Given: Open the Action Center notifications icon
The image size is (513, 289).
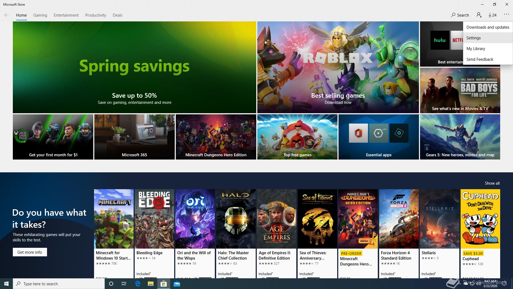Looking at the screenshot, I should (504, 284).
